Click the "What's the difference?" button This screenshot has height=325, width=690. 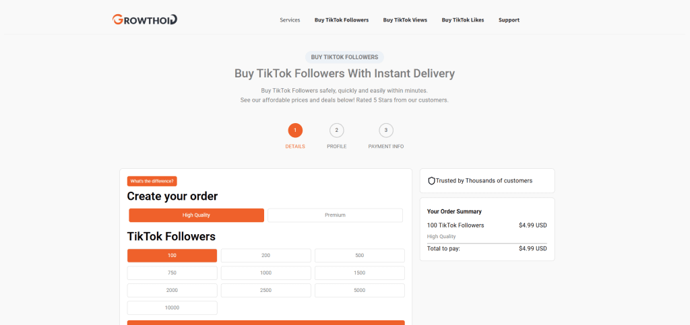coord(152,181)
